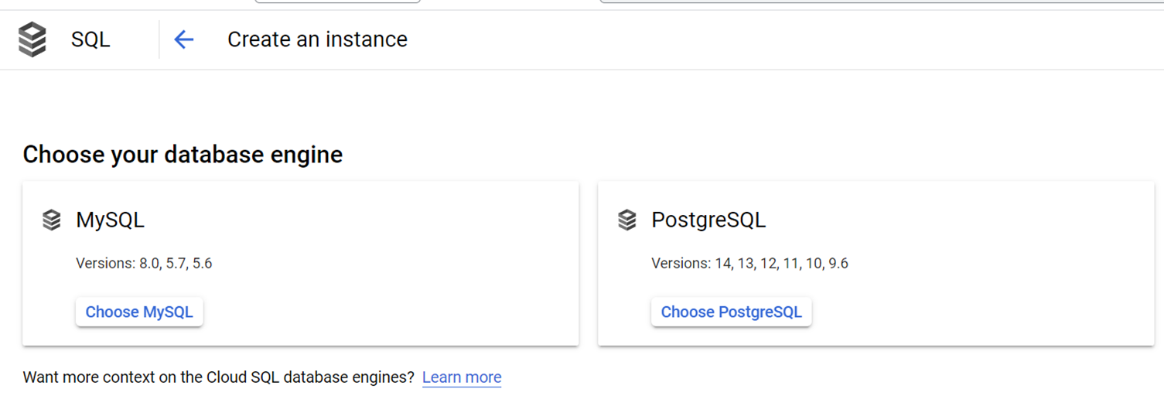1164x406 pixels.
Task: Click version 5.6 in MySQL versions
Action: [202, 264]
